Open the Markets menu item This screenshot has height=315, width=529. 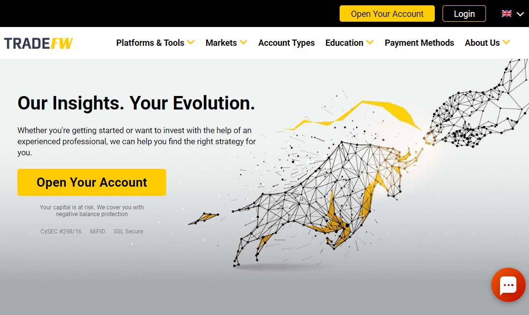click(x=221, y=43)
